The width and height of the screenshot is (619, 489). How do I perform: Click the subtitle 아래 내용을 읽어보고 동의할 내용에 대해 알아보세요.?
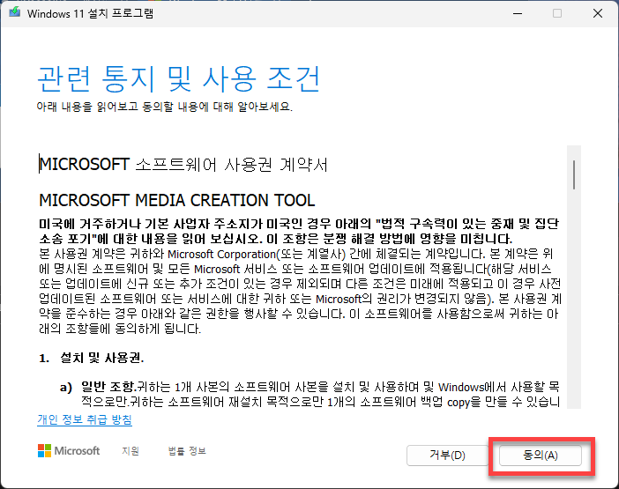[x=165, y=107]
